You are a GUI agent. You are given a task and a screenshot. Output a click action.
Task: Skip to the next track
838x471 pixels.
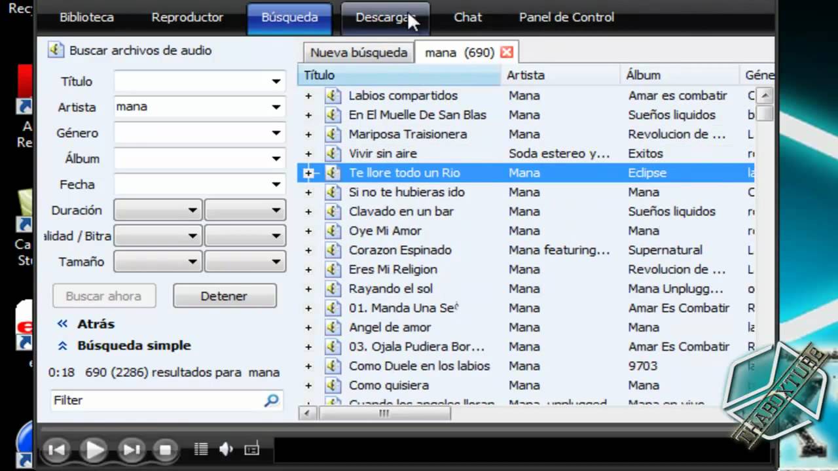coord(131,449)
